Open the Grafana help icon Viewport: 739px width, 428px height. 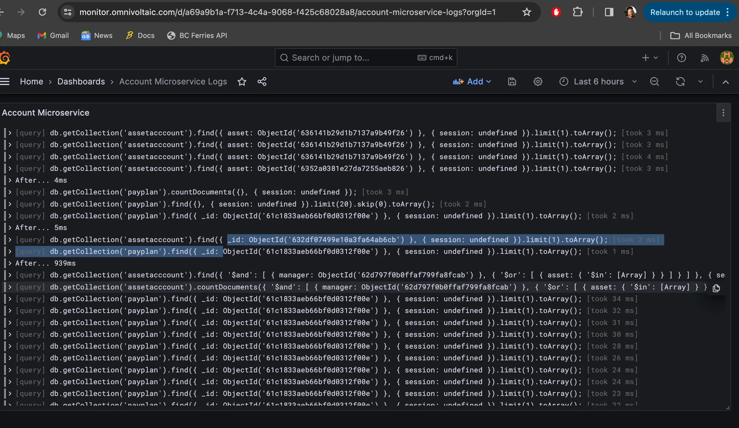681,58
